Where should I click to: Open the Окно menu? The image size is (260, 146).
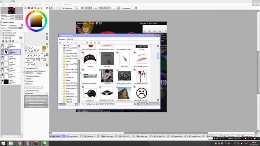tap(59, 5)
